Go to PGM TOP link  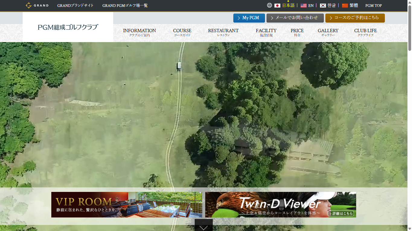point(374,5)
